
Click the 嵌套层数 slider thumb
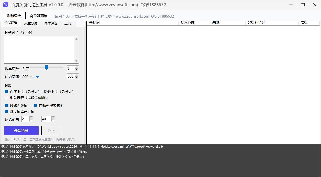click(46, 67)
